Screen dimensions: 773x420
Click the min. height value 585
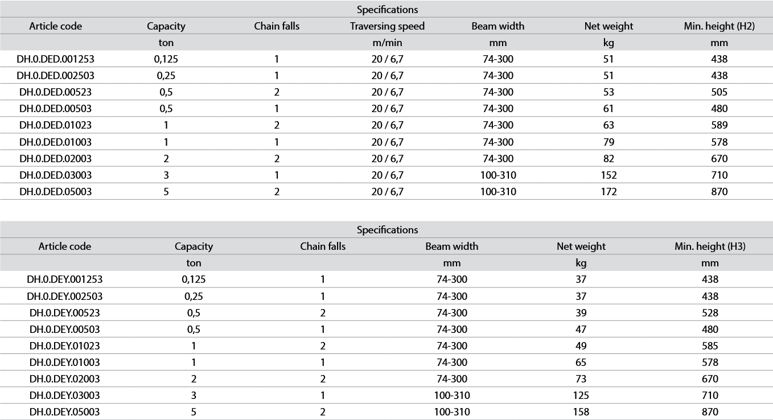tap(710, 346)
